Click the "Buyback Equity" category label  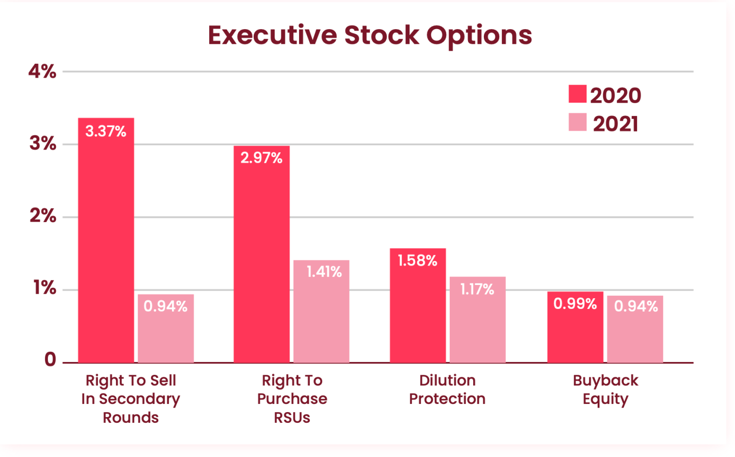pos(605,390)
